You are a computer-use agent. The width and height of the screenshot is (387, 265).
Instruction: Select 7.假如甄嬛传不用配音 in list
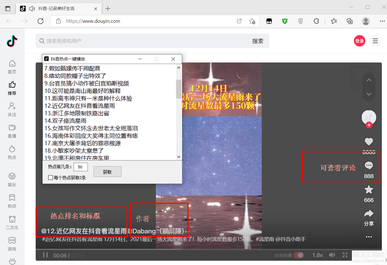pos(72,68)
